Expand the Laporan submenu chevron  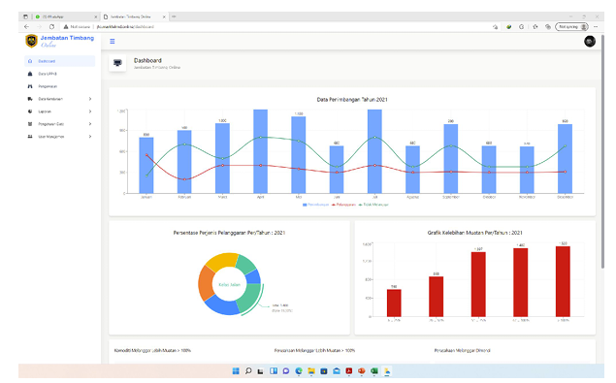[x=90, y=112]
